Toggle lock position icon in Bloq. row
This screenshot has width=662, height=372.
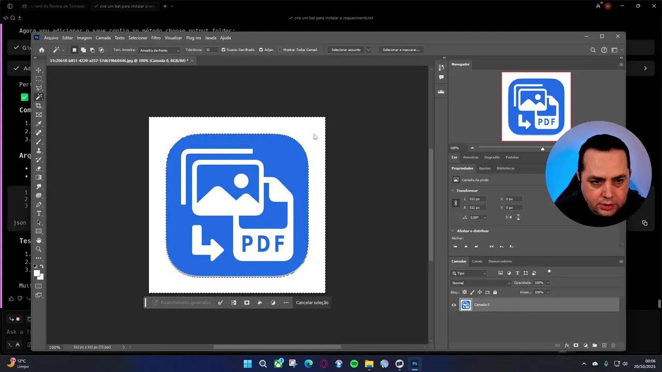tap(479, 292)
